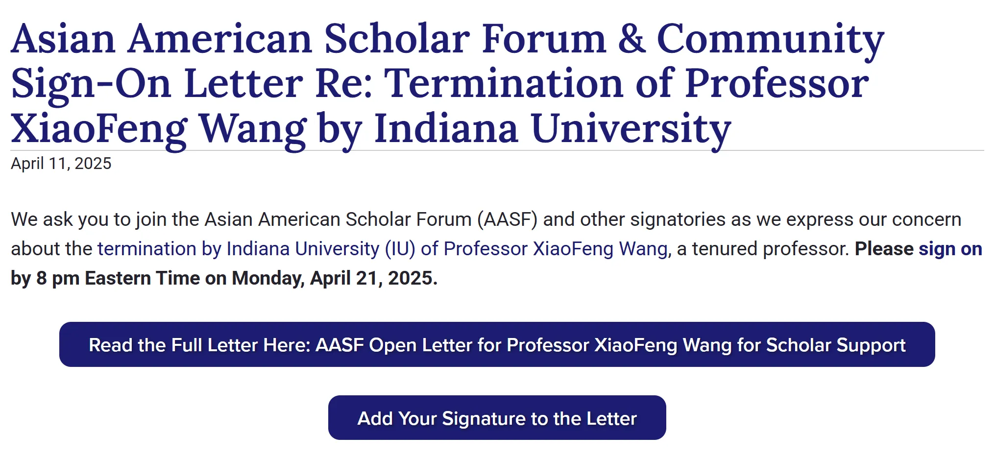Click 'XiaoFeng Wang' in the page heading
This screenshot has height=459, width=995.
(159, 129)
